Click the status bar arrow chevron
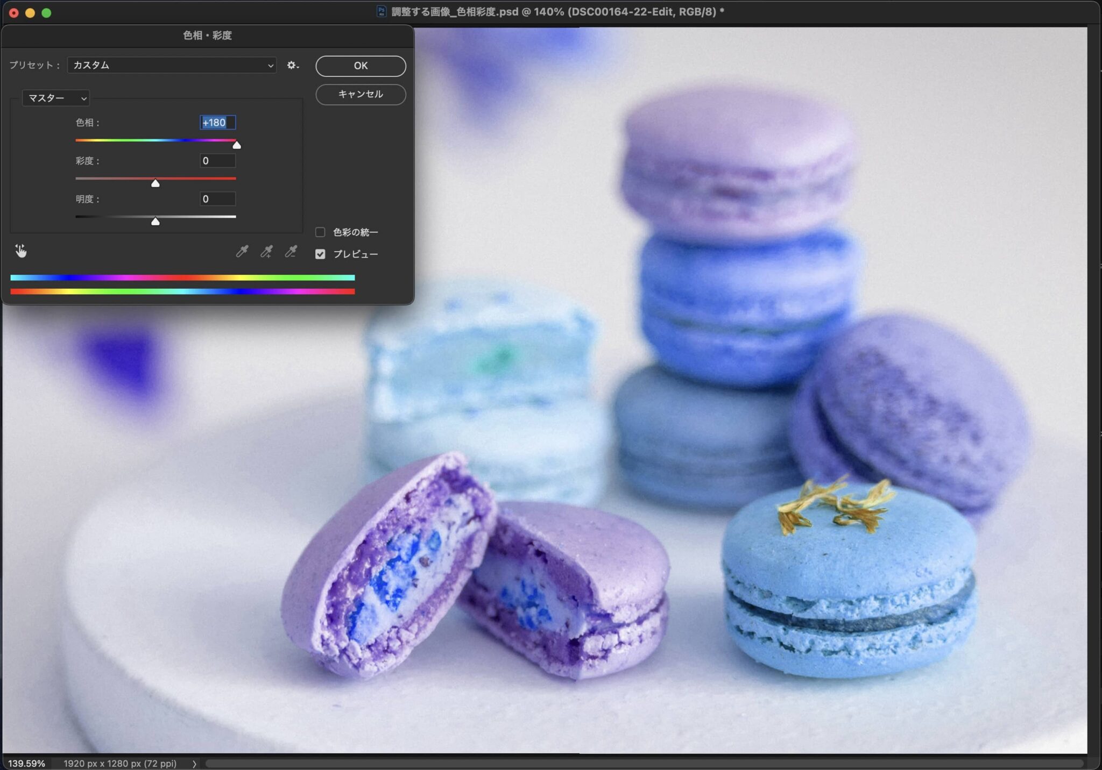Viewport: 1102px width, 770px height. (x=194, y=764)
